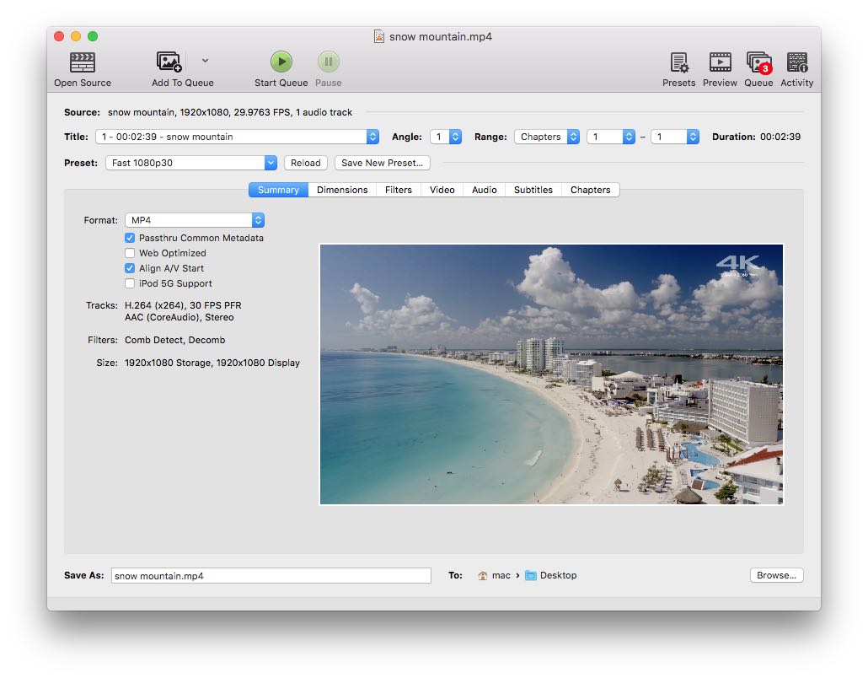Open the Presets panel icon
The width and height of the screenshot is (868, 678).
[678, 62]
